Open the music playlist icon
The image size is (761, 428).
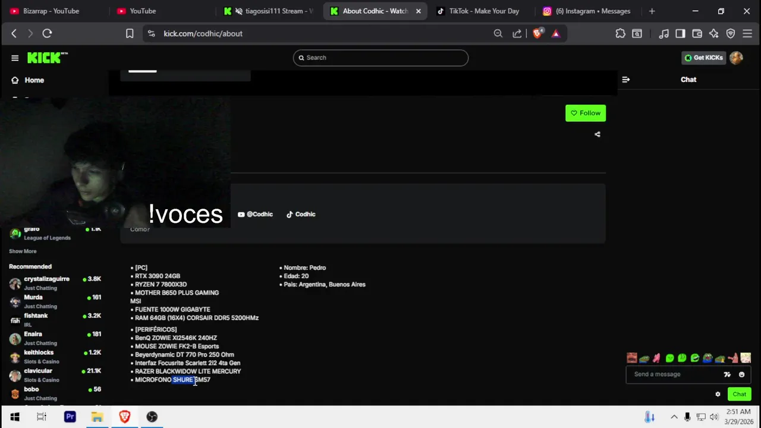pyautogui.click(x=664, y=34)
